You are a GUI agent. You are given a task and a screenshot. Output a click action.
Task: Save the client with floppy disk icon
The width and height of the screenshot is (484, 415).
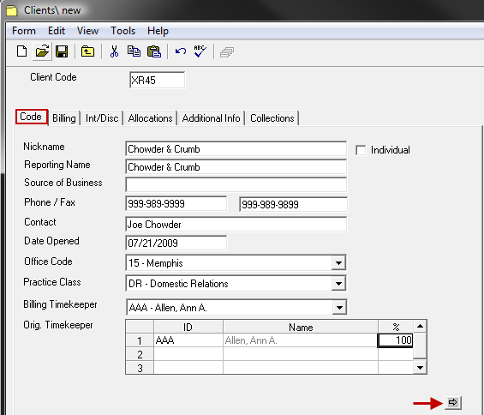62,51
